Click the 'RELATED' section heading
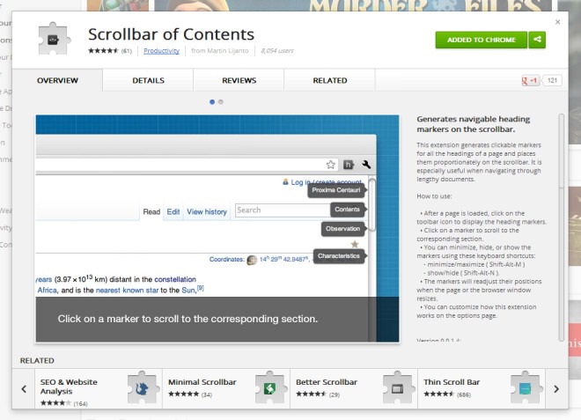 37,361
